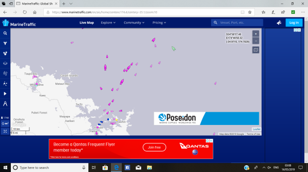308x172 pixels.
Task: Select the green vessel marker on the map
Action: coord(174,48)
